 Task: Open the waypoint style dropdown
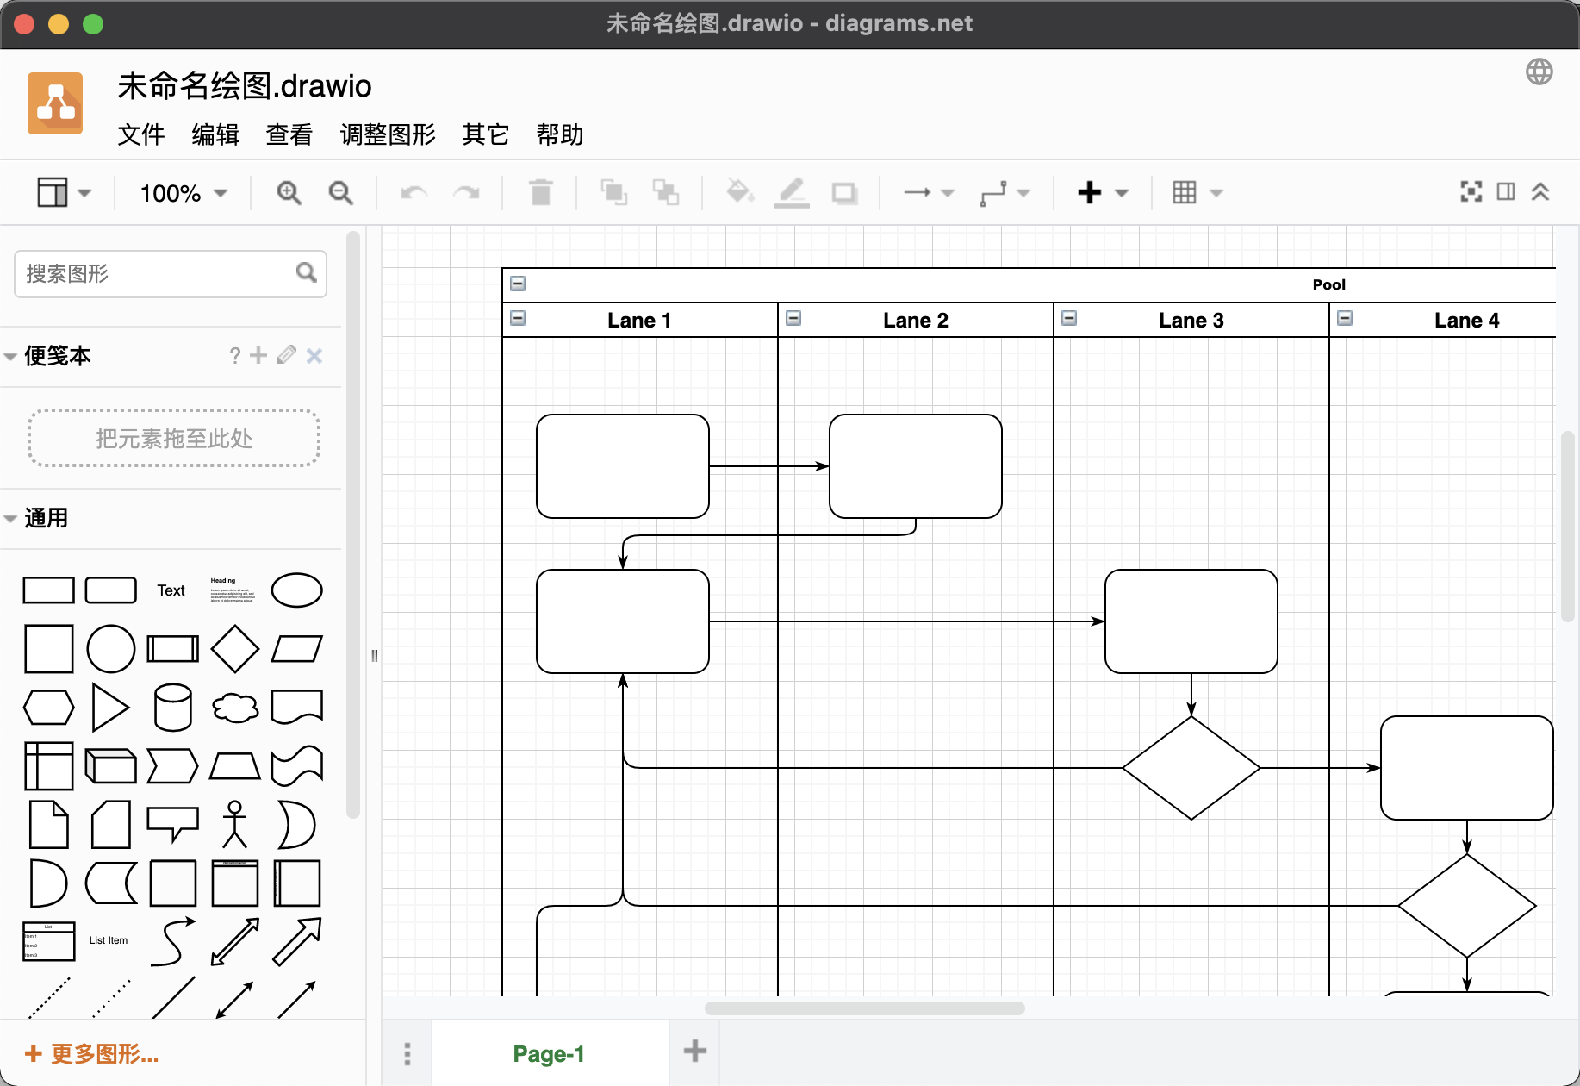[x=1005, y=192]
